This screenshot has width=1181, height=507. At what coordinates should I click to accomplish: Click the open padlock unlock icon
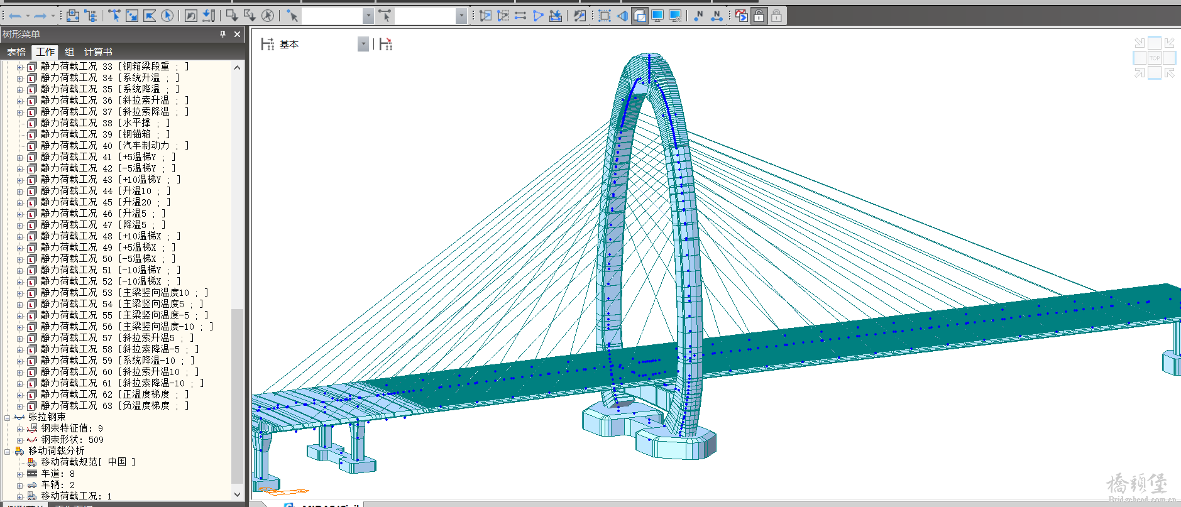(759, 16)
